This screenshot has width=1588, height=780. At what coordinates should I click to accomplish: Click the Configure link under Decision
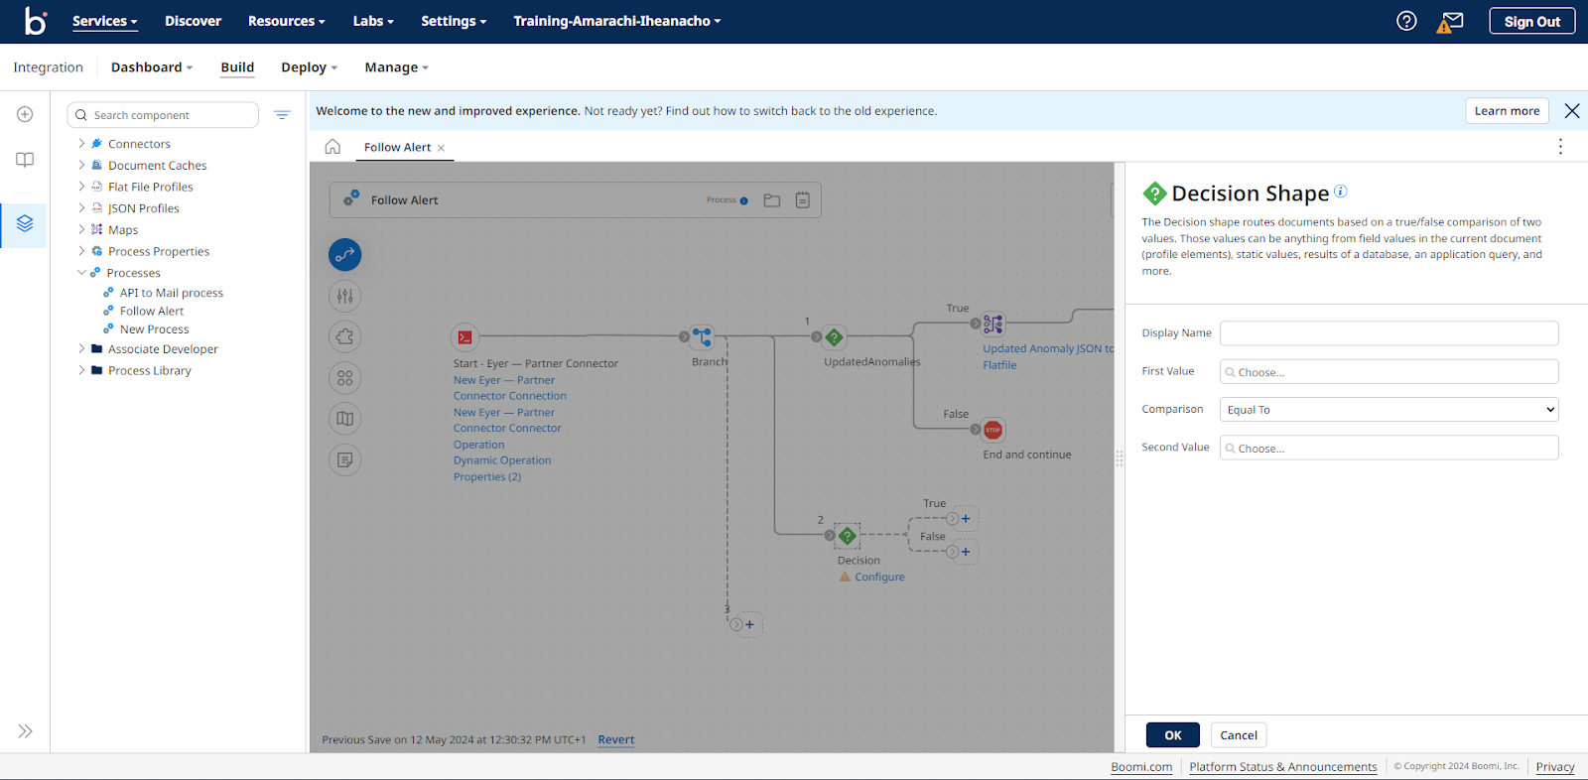[879, 577]
